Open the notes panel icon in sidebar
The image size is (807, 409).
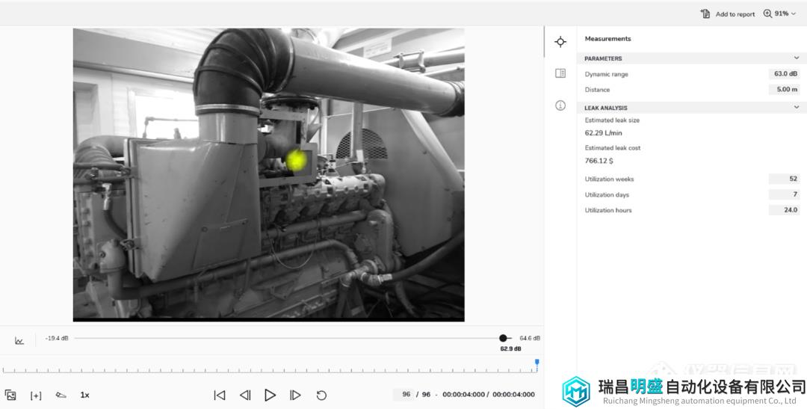(560, 73)
